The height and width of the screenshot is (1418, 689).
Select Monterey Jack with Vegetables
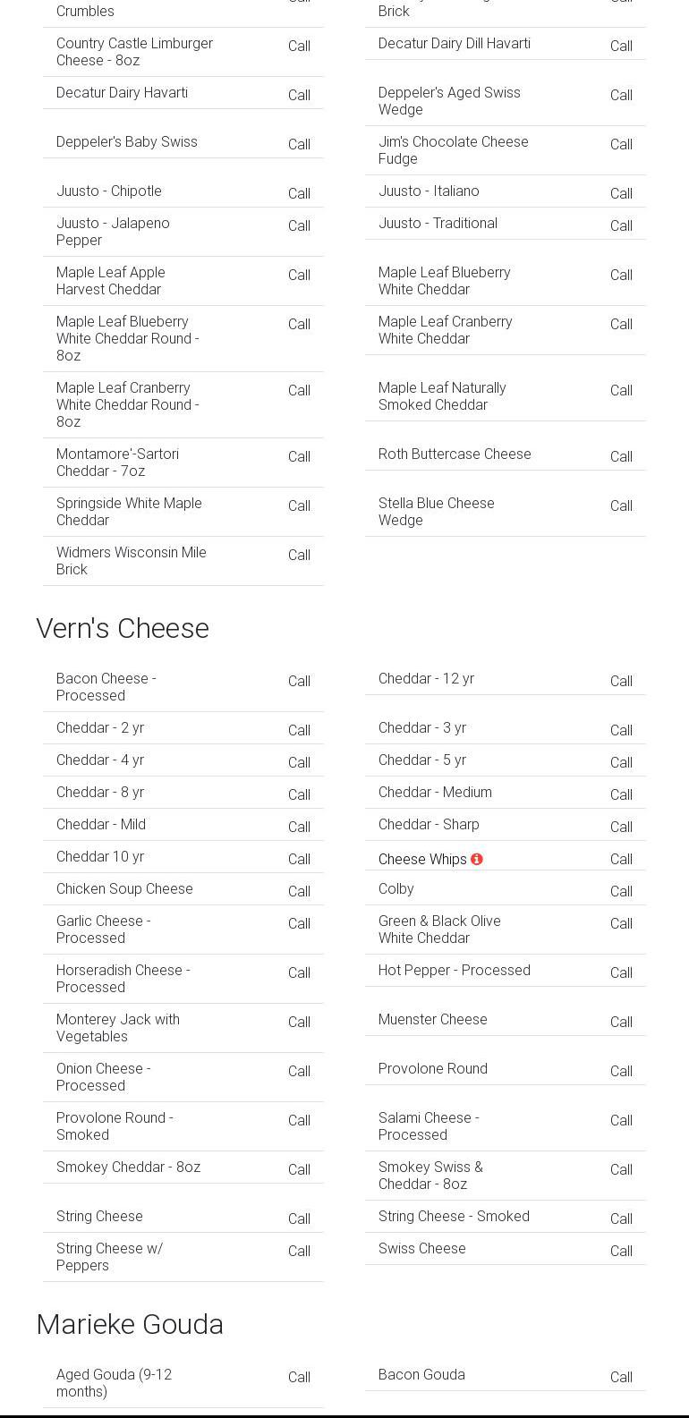(x=118, y=1028)
